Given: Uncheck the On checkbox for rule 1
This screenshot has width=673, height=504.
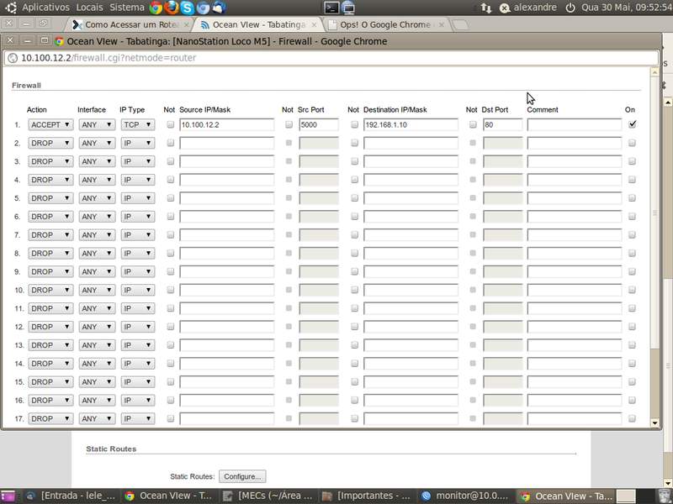Looking at the screenshot, I should point(633,124).
